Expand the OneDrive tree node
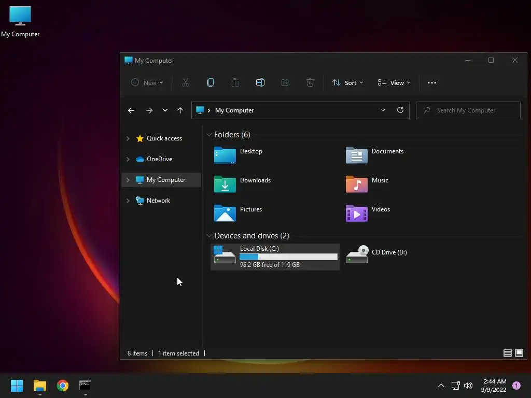This screenshot has height=398, width=531. 128,159
